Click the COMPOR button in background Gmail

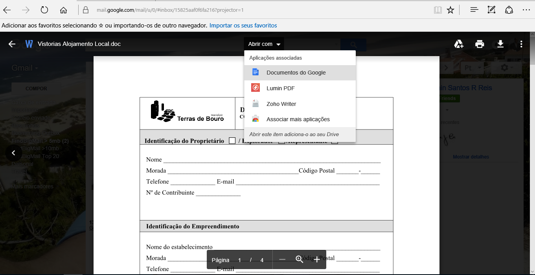coord(36,89)
